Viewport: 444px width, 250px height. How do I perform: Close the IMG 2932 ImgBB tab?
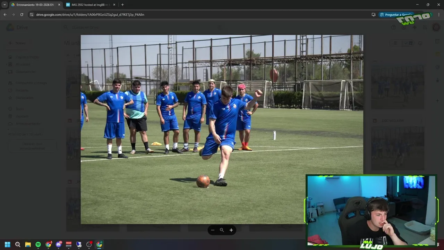pyautogui.click(x=114, y=5)
